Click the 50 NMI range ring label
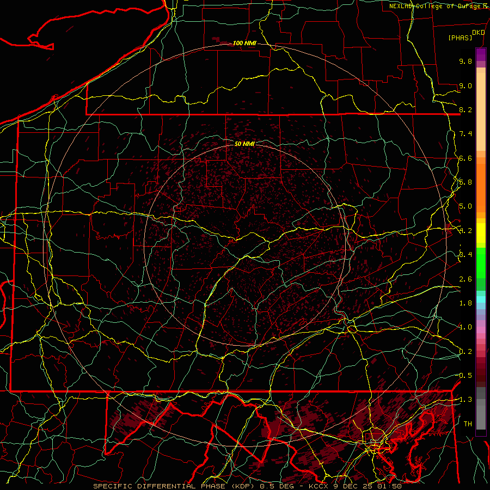490x490 pixels. coord(244,144)
